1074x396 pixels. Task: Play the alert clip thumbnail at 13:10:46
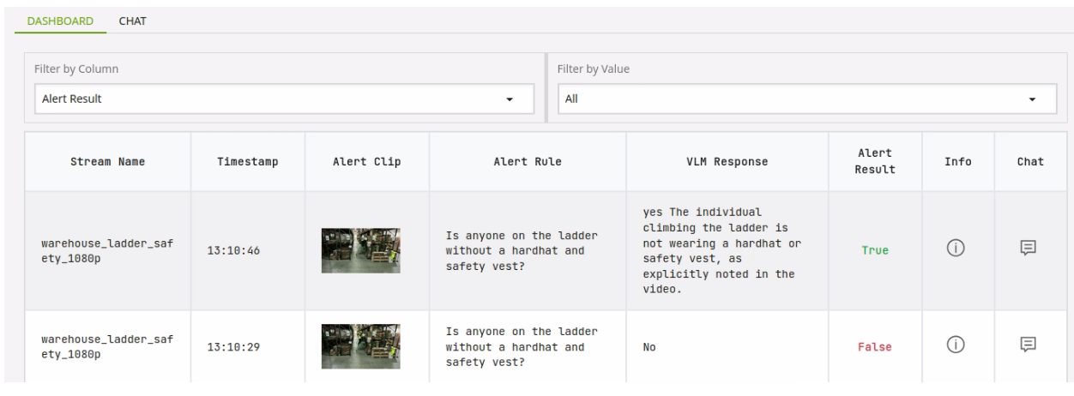[360, 250]
